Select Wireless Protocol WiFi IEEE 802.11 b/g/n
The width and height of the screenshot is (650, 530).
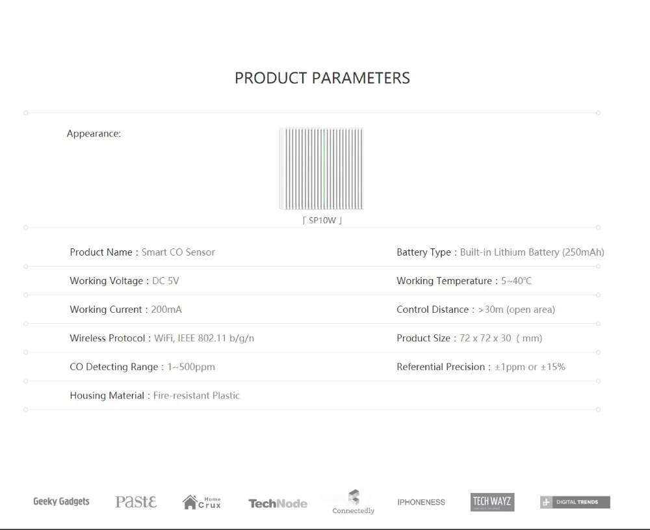(162, 338)
